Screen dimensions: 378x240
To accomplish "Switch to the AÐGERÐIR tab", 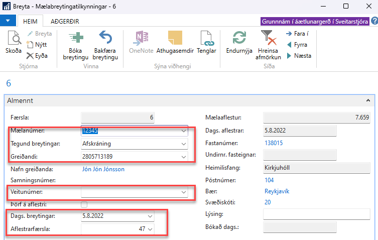I will 65,21.
